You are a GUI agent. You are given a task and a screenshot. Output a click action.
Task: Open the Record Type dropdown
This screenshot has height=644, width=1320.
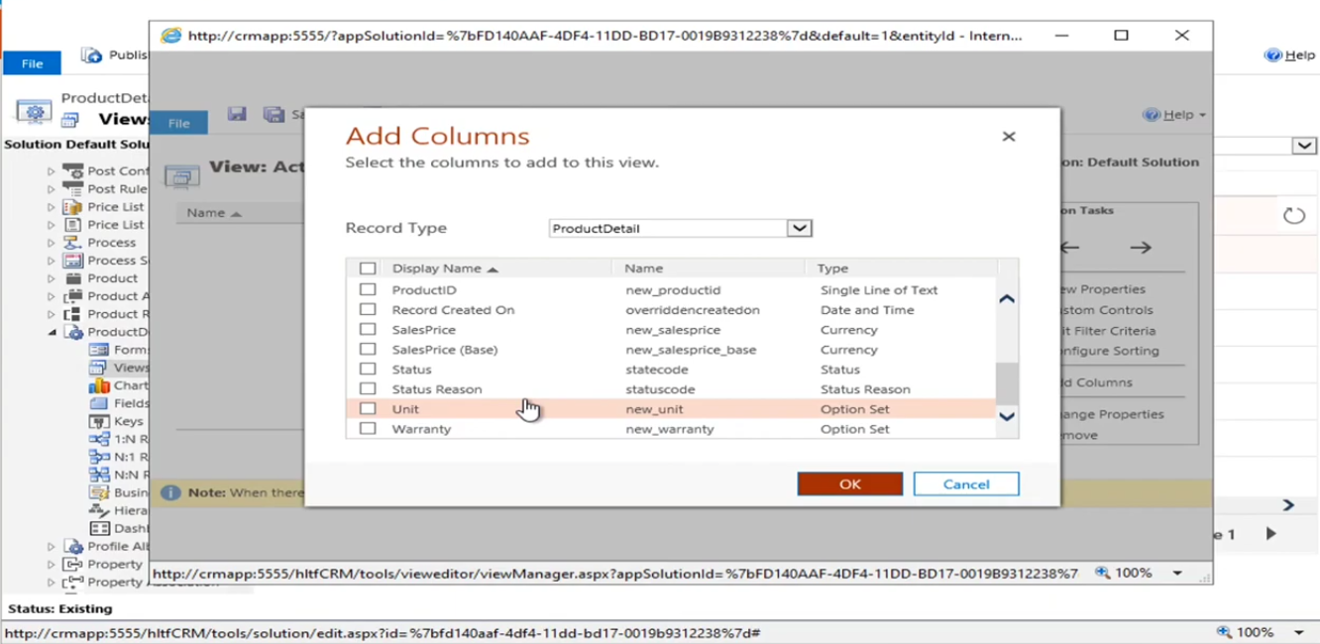tap(799, 228)
